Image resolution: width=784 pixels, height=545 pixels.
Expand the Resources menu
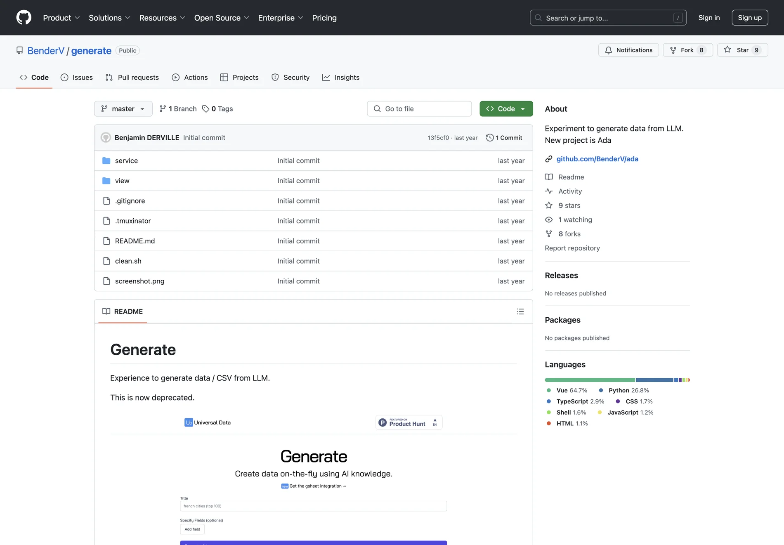coord(162,18)
